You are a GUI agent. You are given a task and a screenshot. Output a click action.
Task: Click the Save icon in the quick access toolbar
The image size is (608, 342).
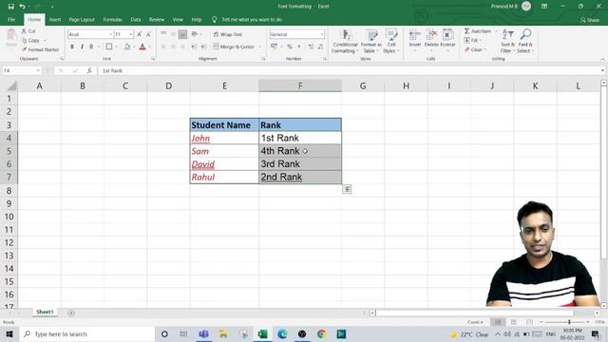click(10, 7)
